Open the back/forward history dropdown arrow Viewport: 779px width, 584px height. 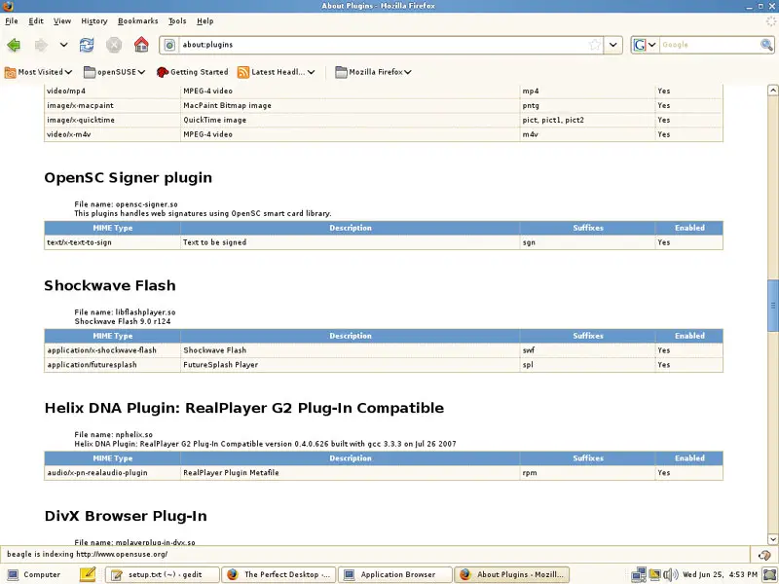(x=63, y=45)
